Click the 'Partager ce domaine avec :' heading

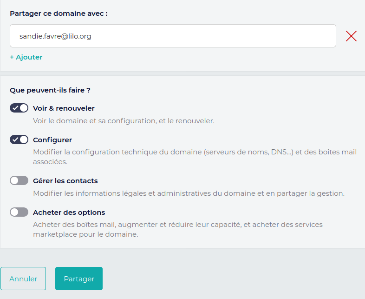tap(59, 13)
